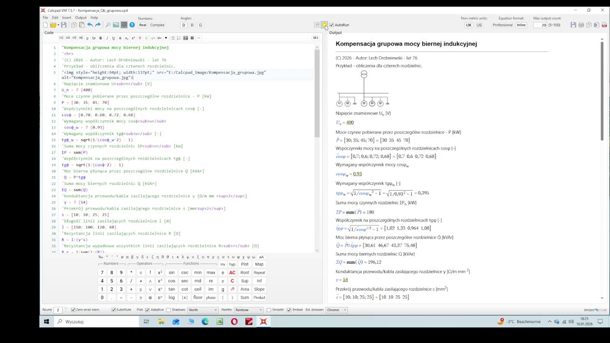This screenshot has height=343, width=610.
Task: Open Windows Start menu
Action: [46, 322]
